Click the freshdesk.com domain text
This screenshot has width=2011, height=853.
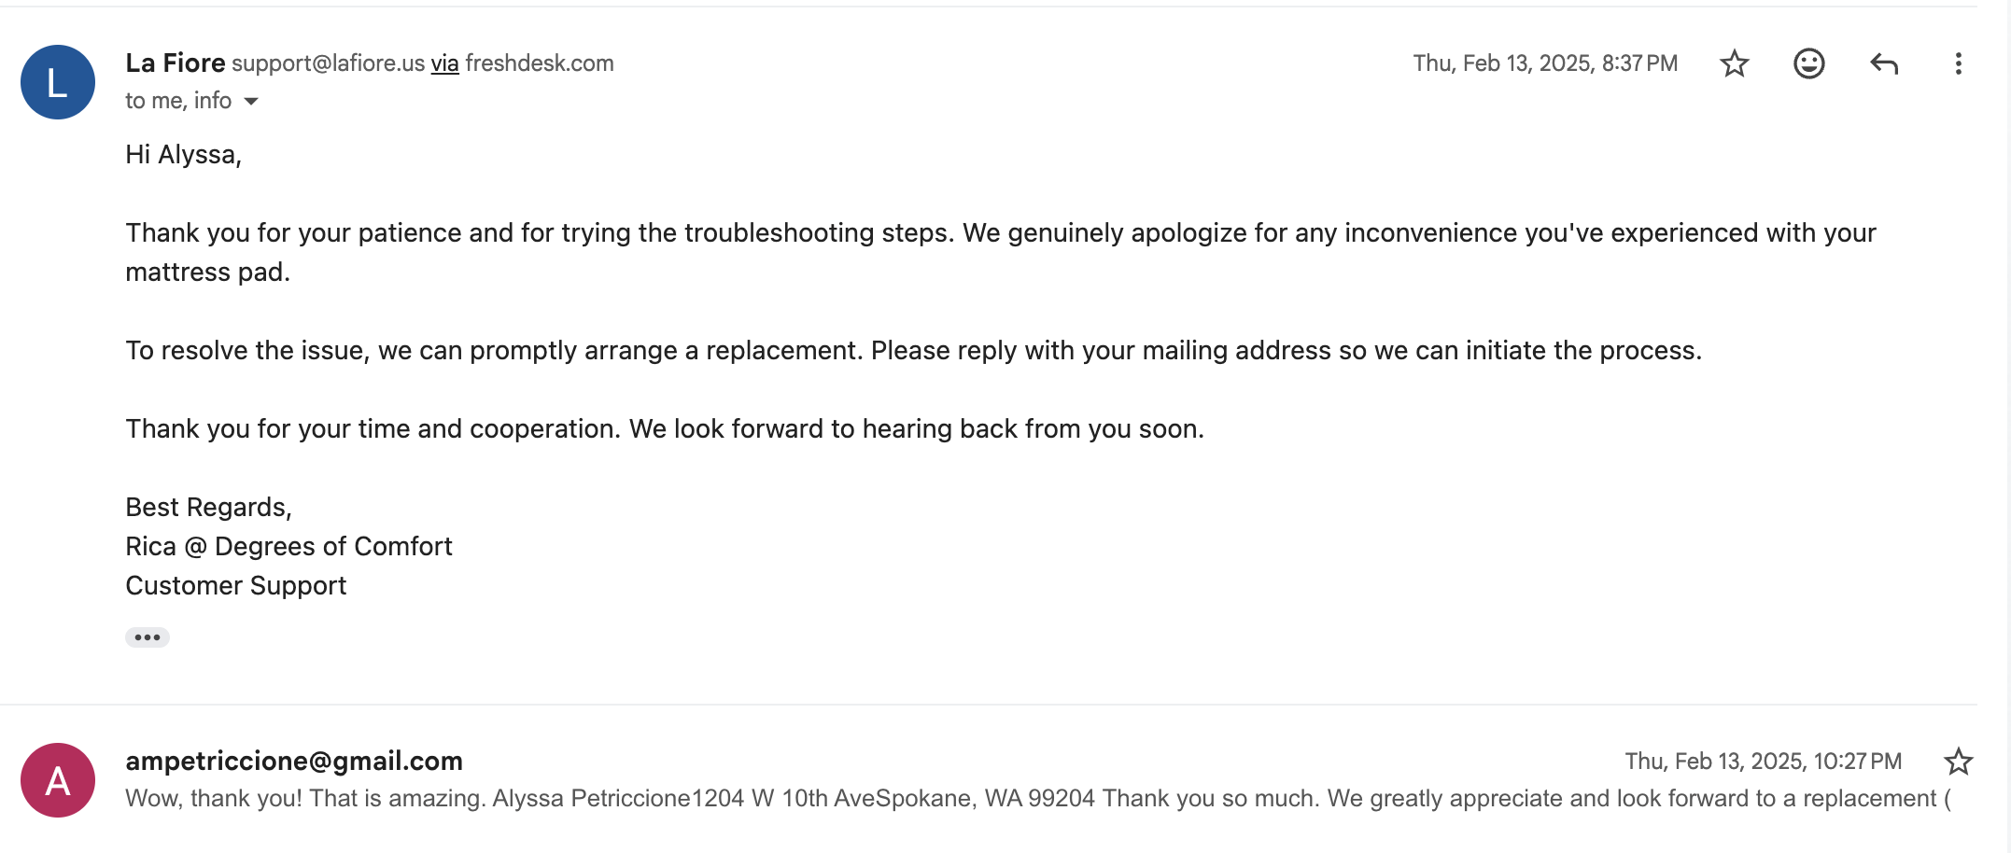(540, 63)
